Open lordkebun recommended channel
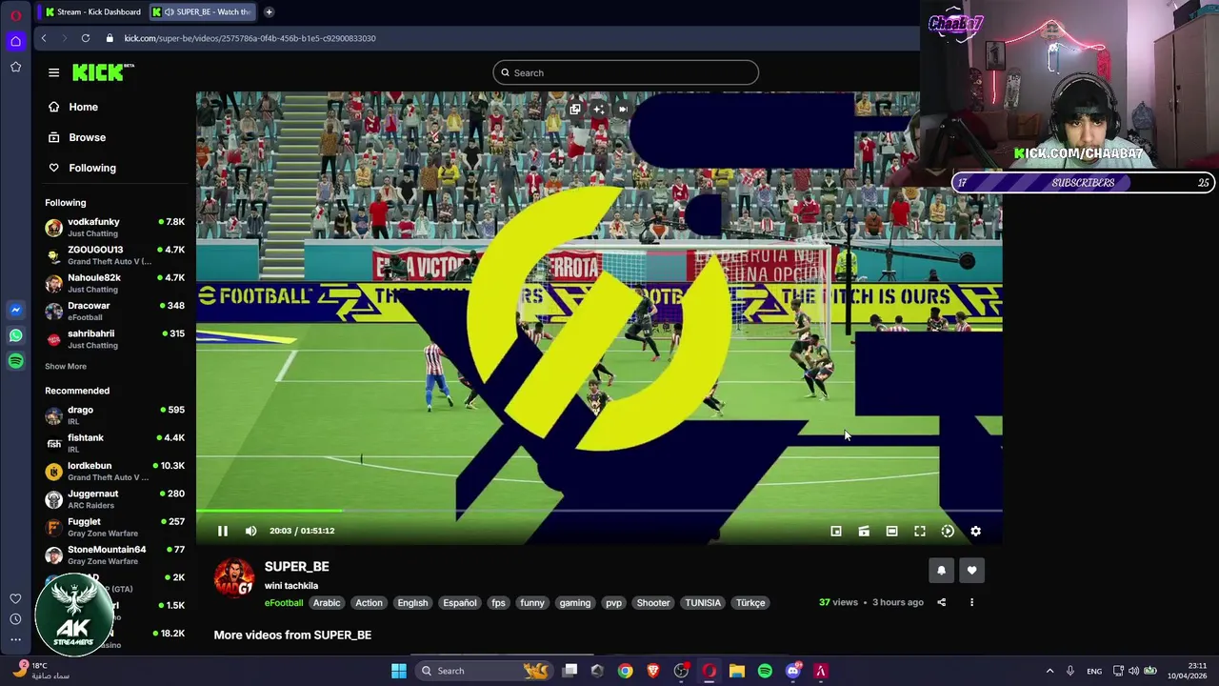1219x686 pixels. pos(114,471)
